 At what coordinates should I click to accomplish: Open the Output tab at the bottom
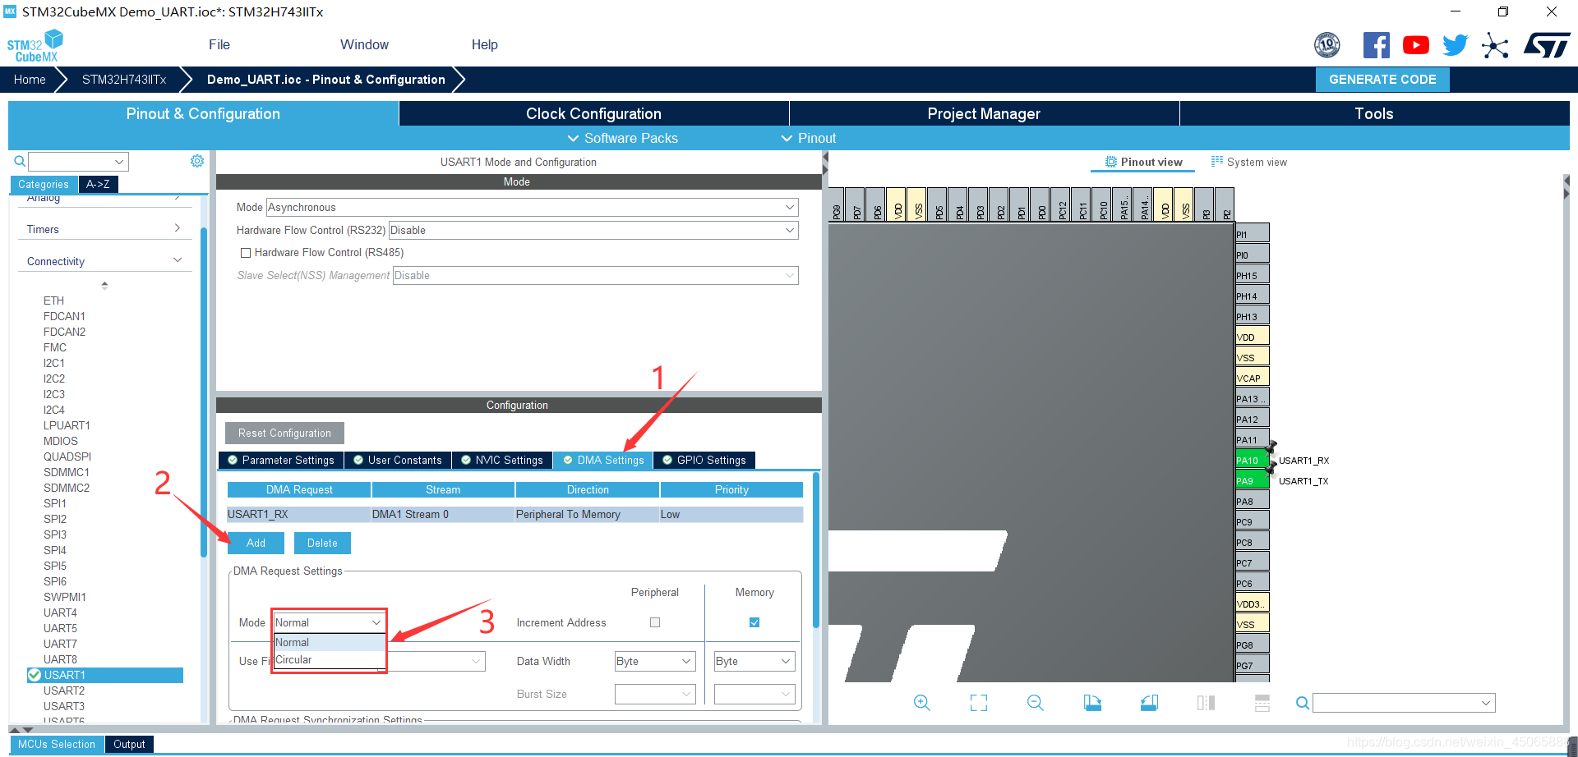tap(129, 744)
